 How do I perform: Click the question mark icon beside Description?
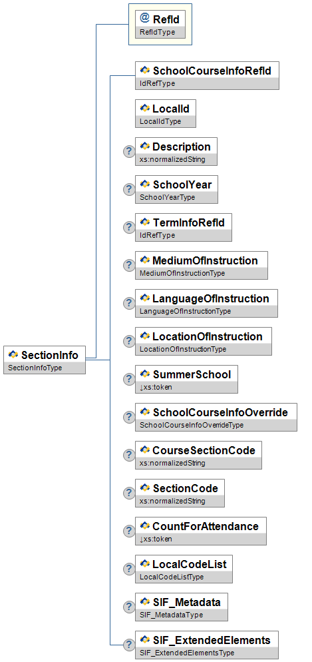point(128,151)
